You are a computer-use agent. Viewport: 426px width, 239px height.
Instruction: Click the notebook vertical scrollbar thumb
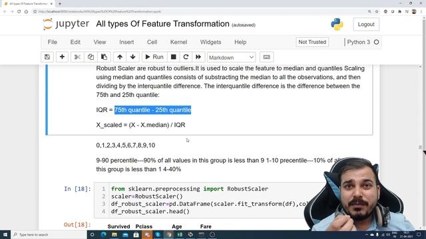pyautogui.click(x=420, y=147)
